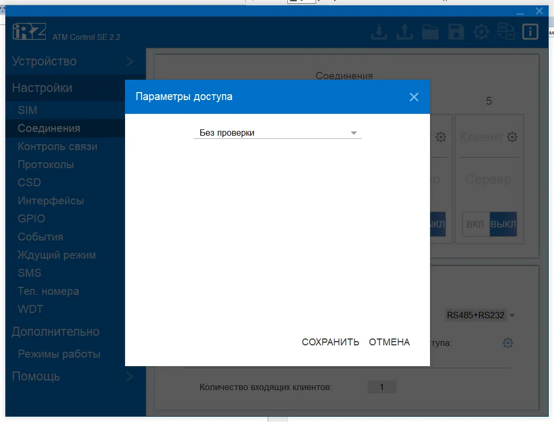Click the download-from-device arrow icon in toolbar
The image size is (554, 422).
click(x=379, y=32)
